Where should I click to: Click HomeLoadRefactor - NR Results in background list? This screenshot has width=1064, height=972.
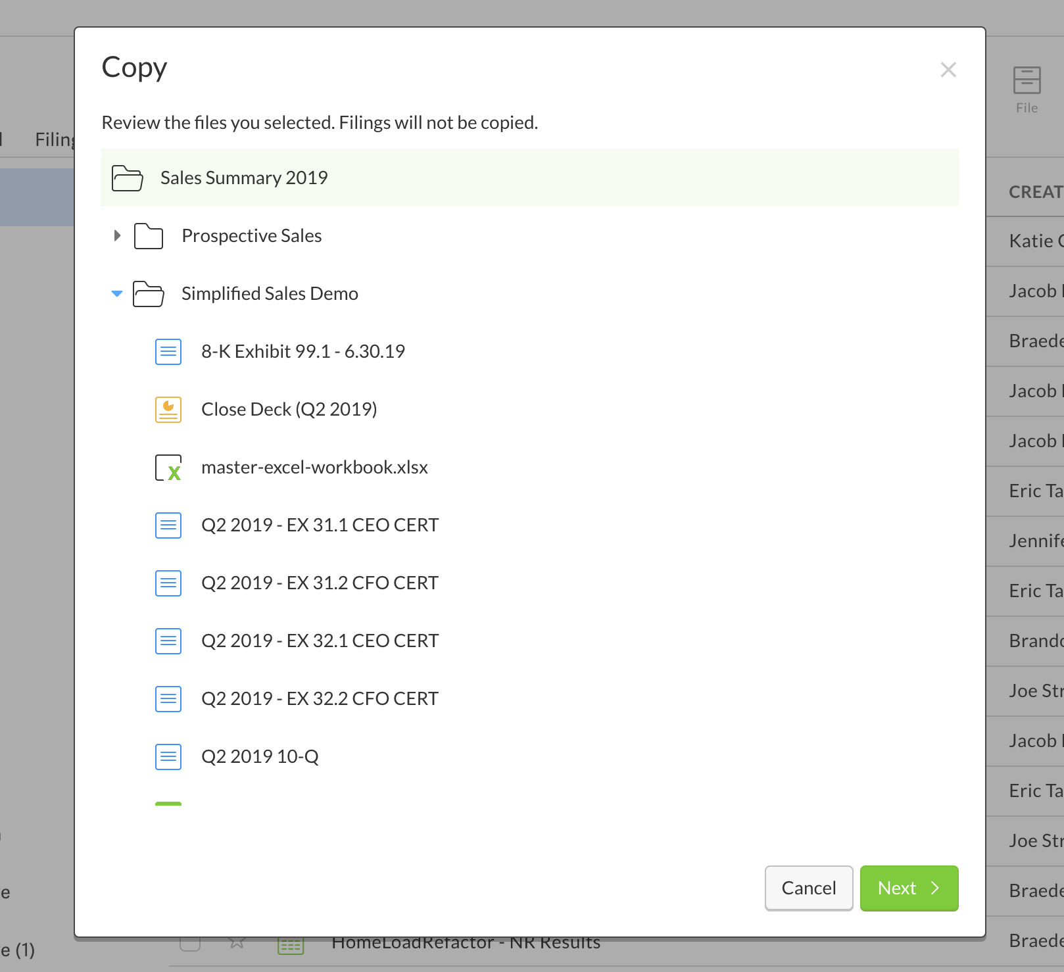tap(466, 943)
